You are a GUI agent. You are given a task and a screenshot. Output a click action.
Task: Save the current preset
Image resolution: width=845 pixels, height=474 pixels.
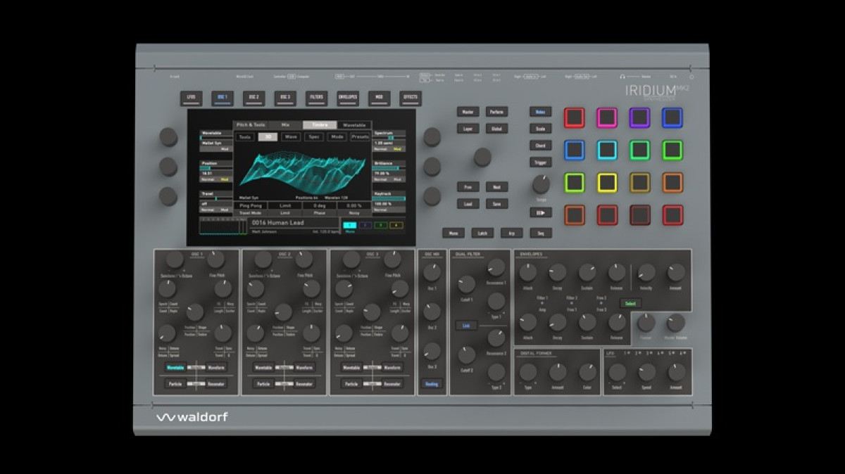tap(496, 203)
